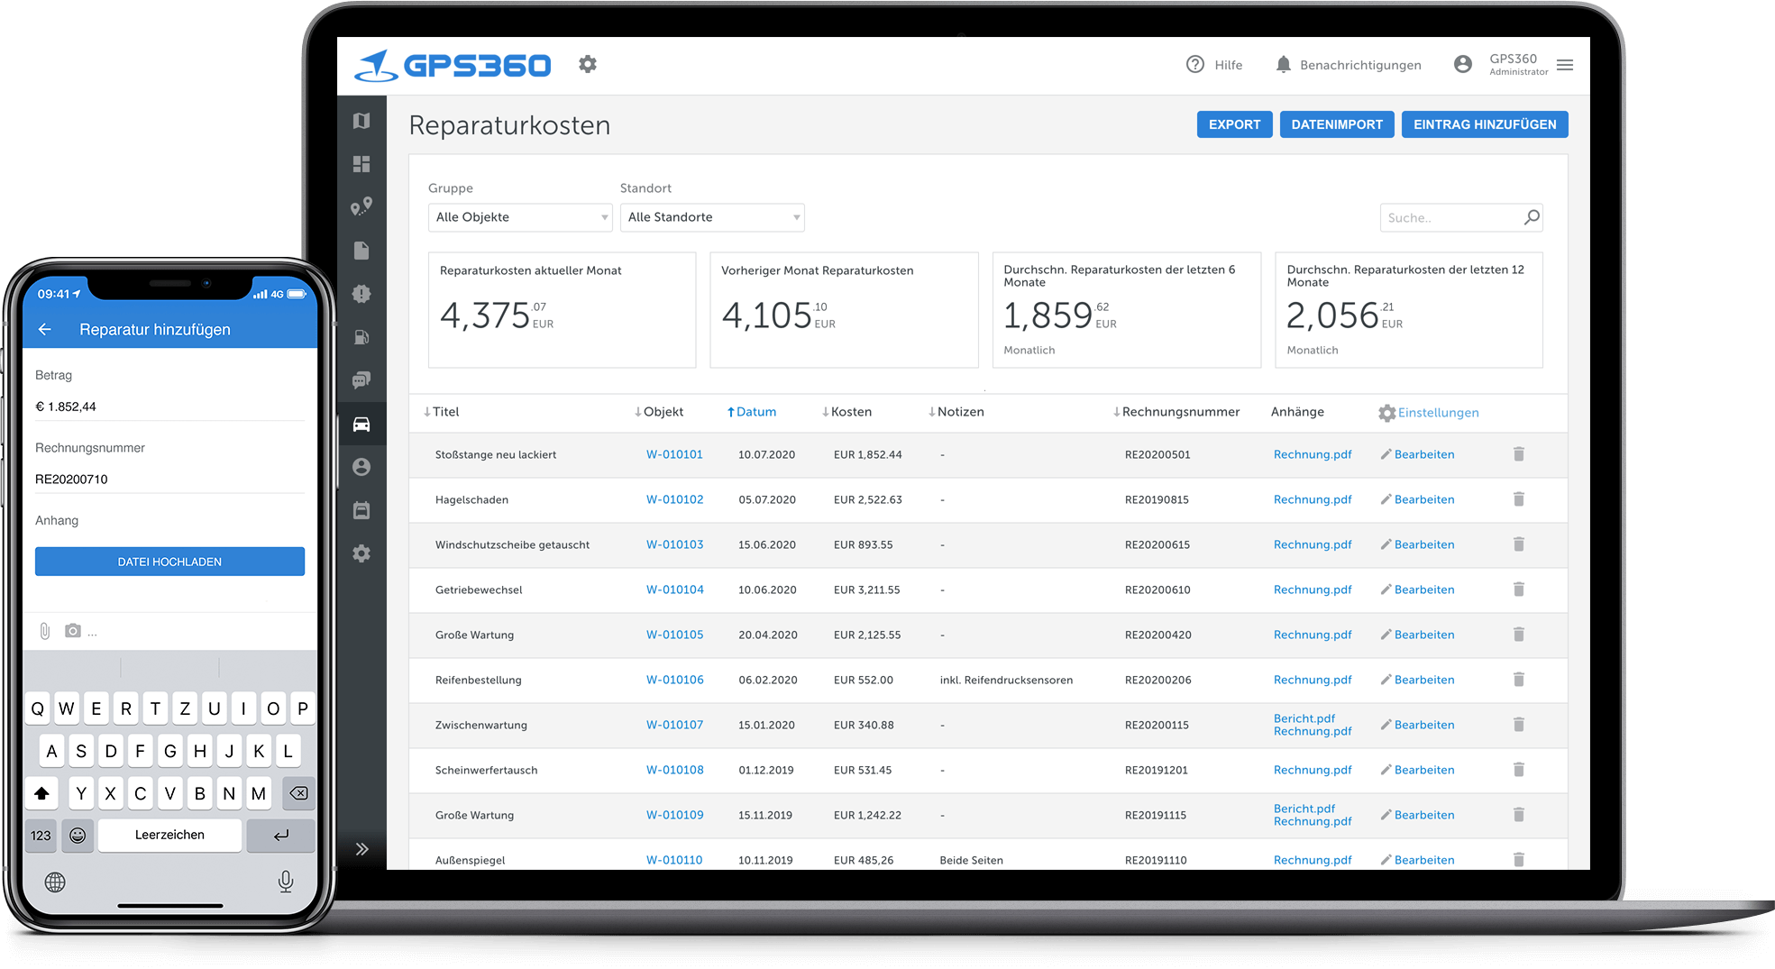Click Bearbeiten for Große Wartung W-010105

click(x=1417, y=635)
